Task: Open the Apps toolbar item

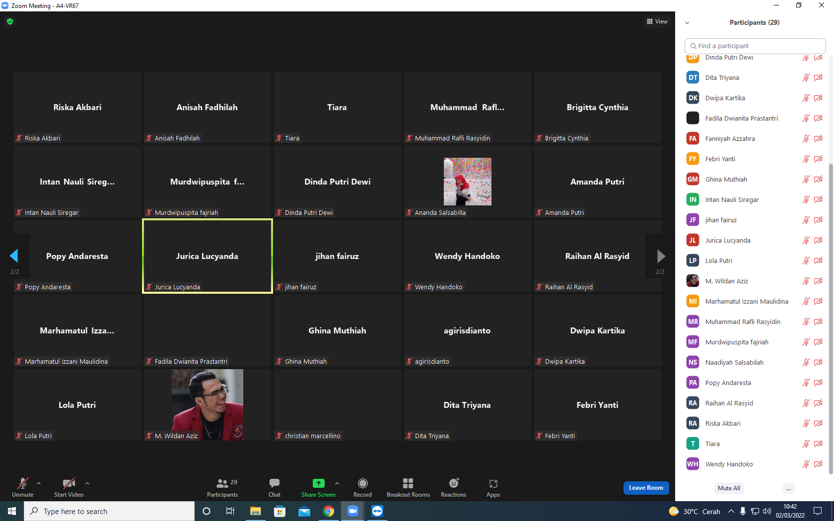Action: 493,487
